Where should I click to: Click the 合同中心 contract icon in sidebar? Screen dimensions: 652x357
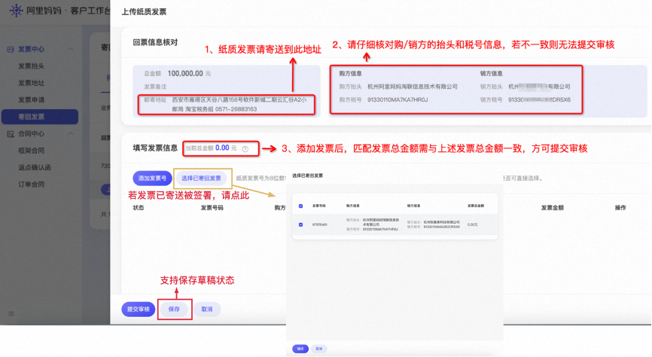pyautogui.click(x=11, y=133)
